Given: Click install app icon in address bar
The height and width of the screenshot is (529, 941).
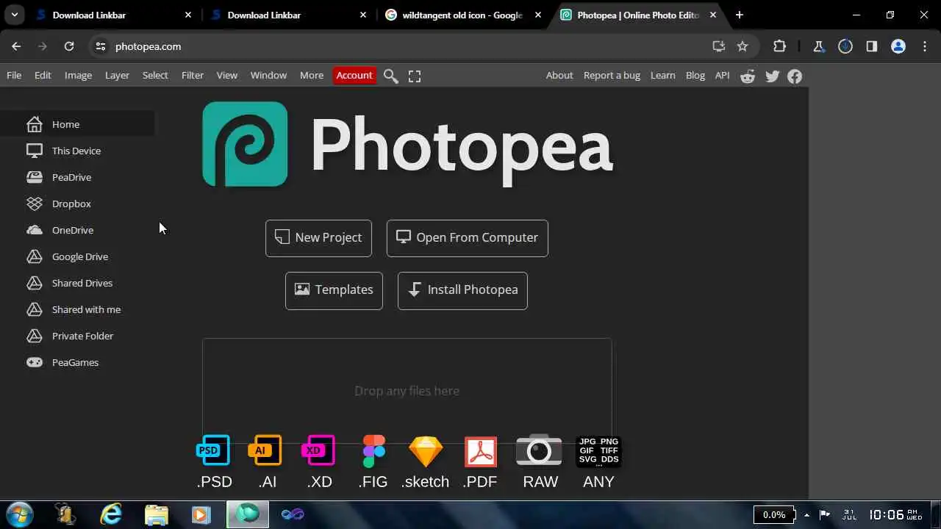Looking at the screenshot, I should pos(719,46).
